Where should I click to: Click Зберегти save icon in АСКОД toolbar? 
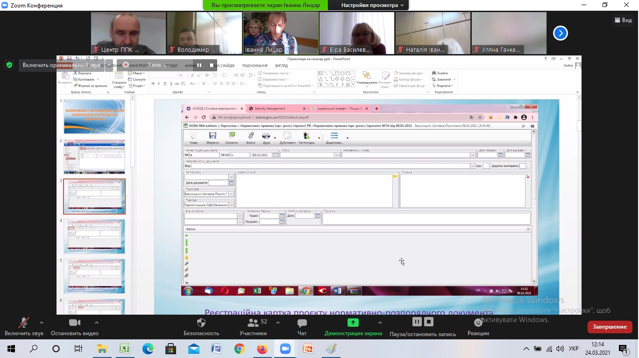click(213, 138)
